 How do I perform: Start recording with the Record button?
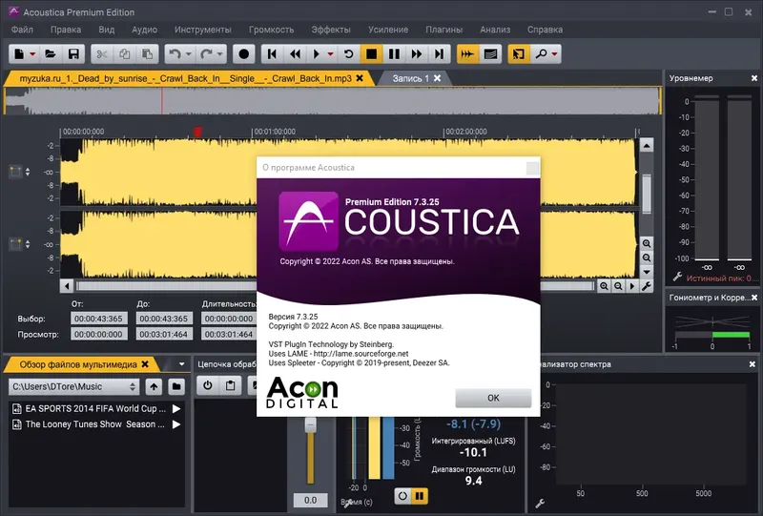pyautogui.click(x=244, y=54)
